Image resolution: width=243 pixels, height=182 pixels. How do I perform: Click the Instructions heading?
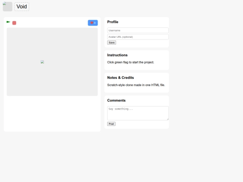pos(117,55)
